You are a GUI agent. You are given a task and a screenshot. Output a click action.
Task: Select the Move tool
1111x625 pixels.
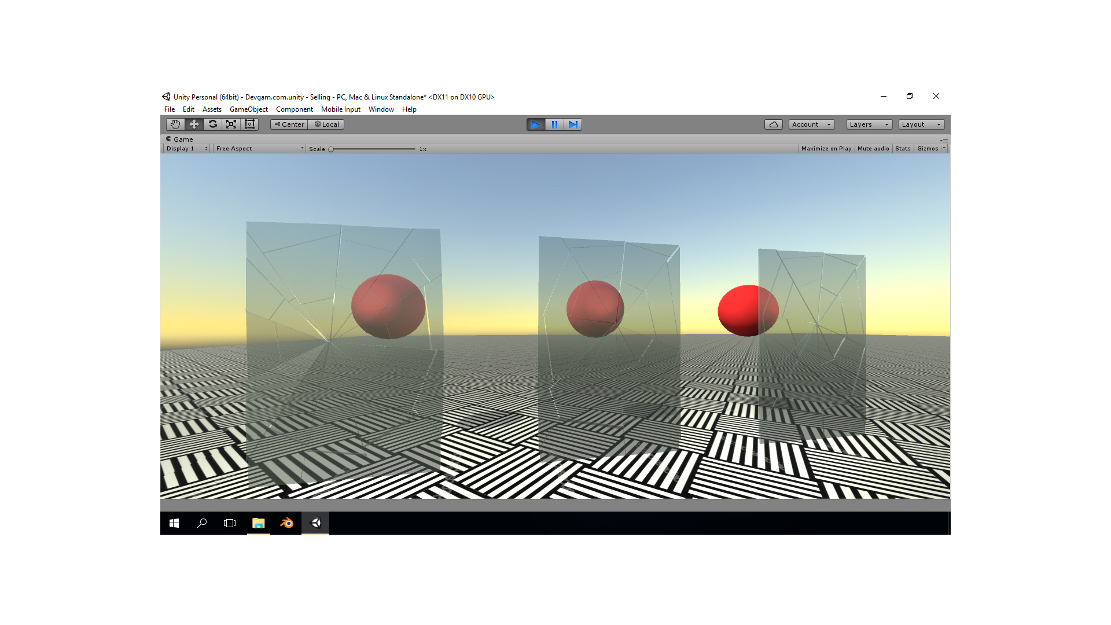point(194,124)
